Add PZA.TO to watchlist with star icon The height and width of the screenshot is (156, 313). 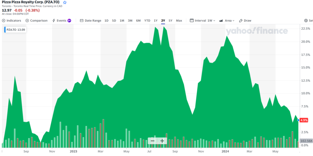tap(64, 2)
